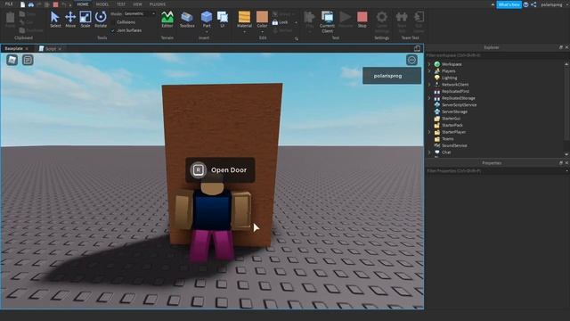Viewport: 570px width, 321px height.
Task: Click the Open Door proximity prompt
Action: [220, 170]
